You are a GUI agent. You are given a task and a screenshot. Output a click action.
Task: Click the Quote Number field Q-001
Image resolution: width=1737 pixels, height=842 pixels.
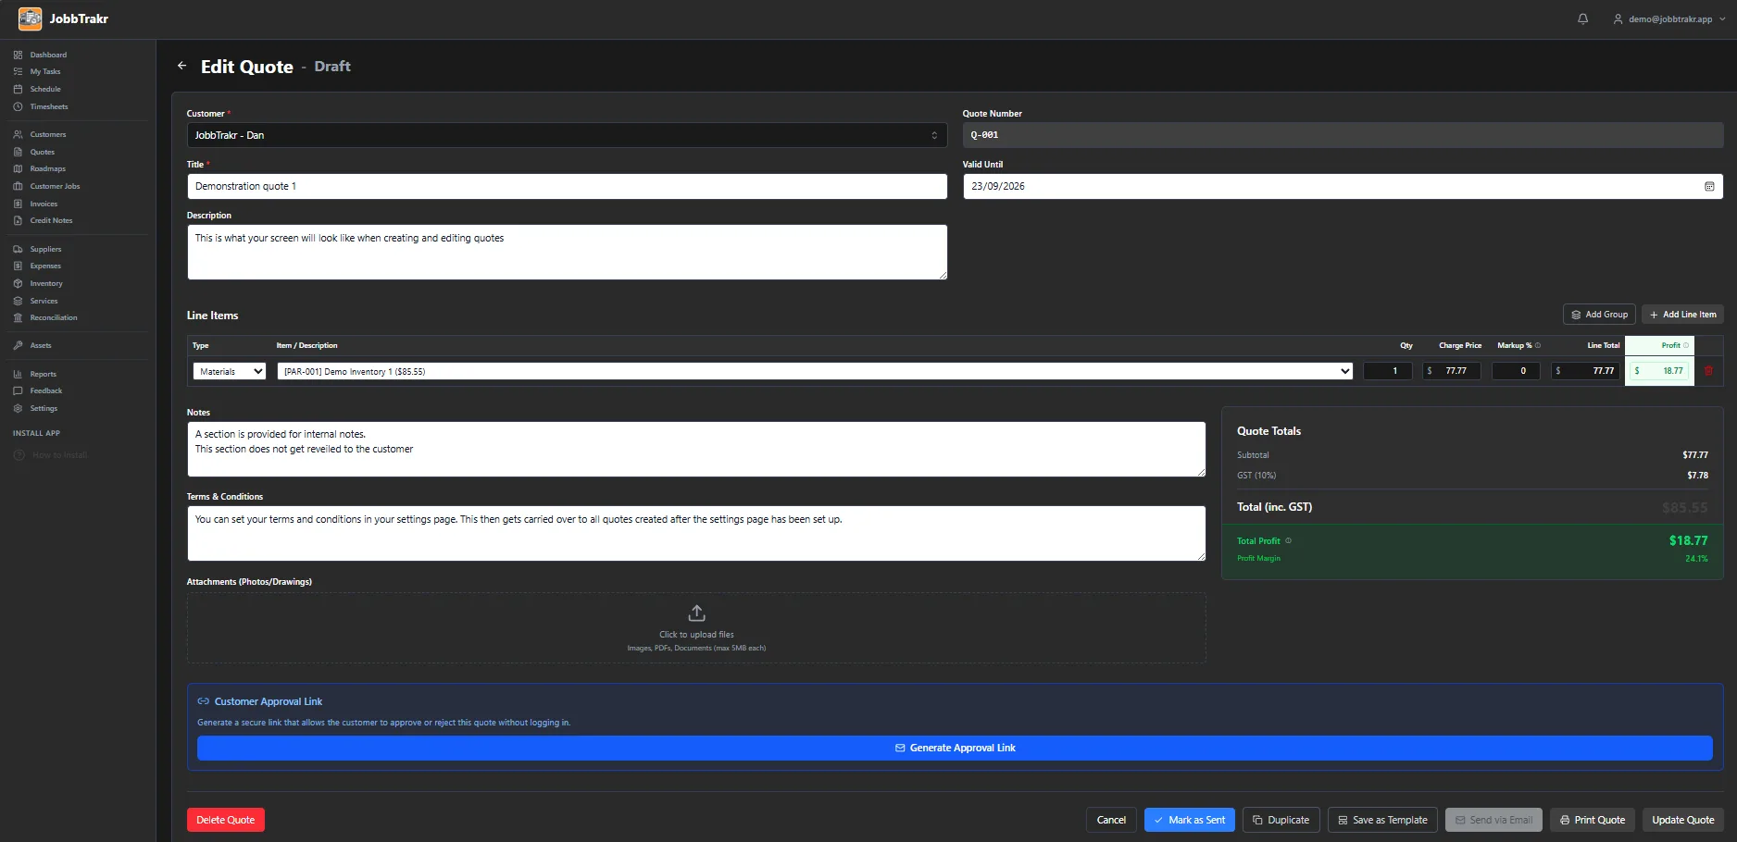tap(1343, 135)
